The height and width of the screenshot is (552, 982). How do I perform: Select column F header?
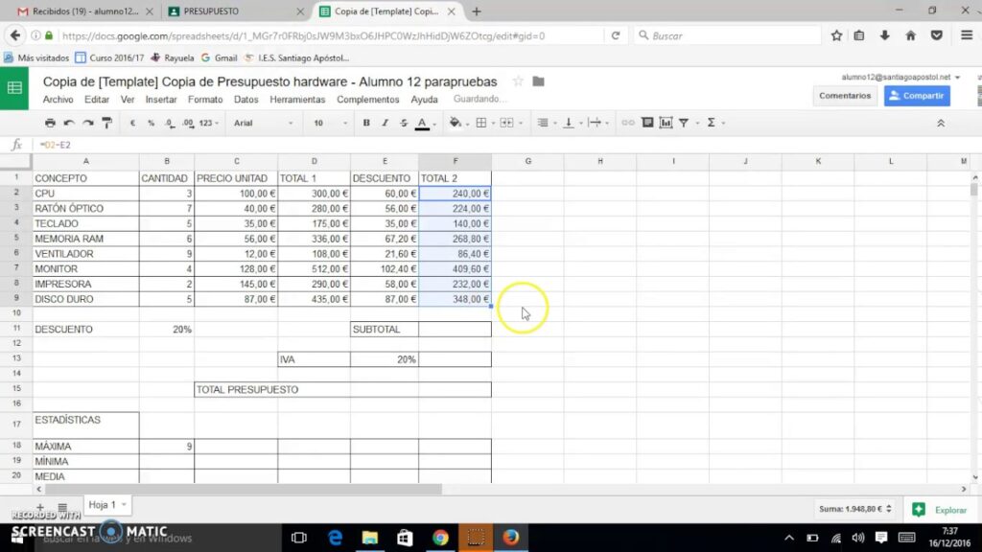click(x=455, y=161)
